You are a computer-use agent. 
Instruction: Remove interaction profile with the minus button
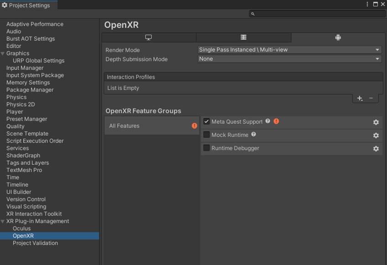point(371,98)
